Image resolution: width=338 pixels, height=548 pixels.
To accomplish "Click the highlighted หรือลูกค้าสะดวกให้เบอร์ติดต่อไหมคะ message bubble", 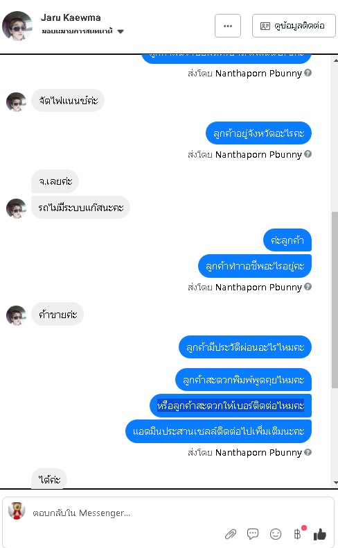I will [x=231, y=406].
